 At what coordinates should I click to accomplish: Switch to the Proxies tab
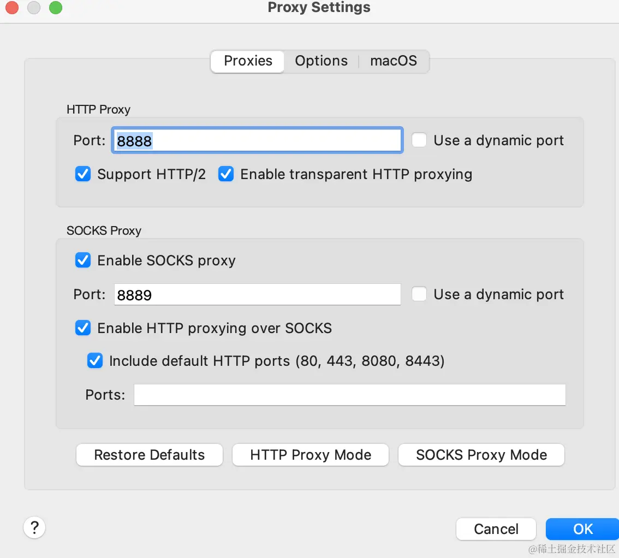point(248,61)
